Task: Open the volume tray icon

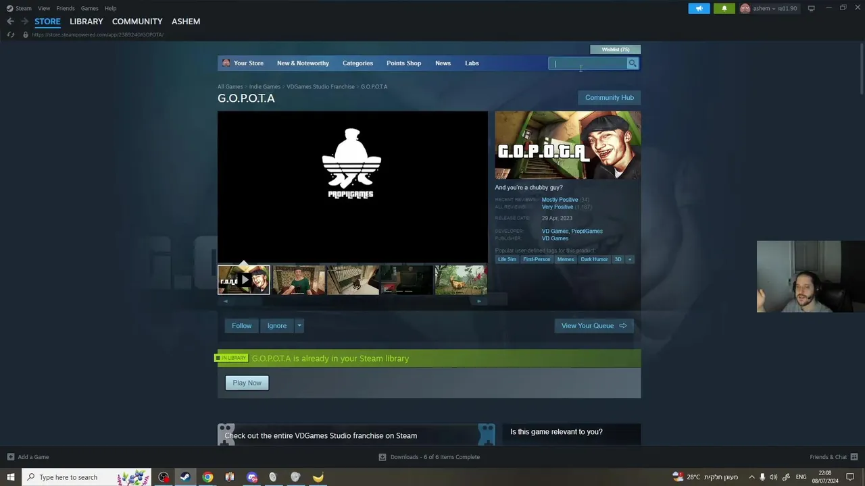Action: click(x=773, y=477)
